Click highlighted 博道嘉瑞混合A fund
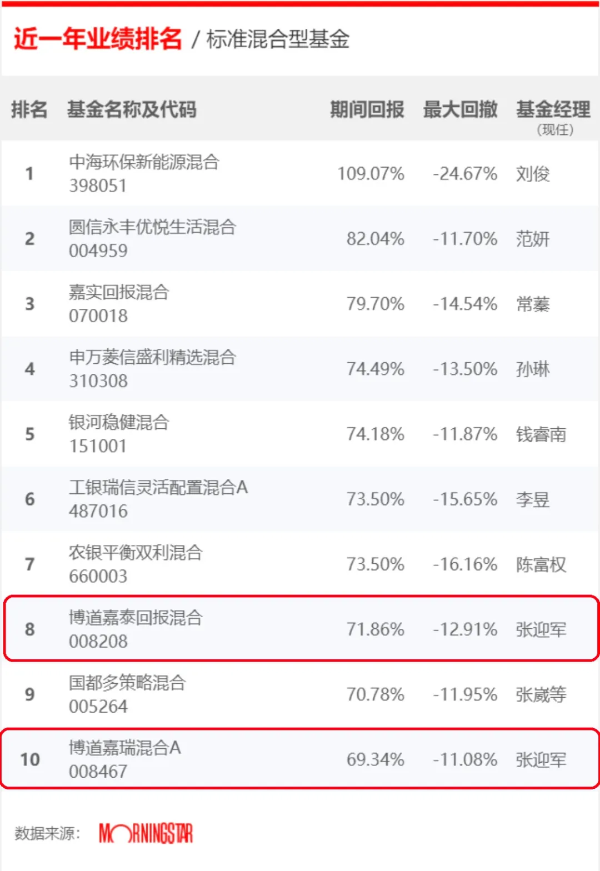Image resolution: width=600 pixels, height=871 pixels. pyautogui.click(x=125, y=748)
